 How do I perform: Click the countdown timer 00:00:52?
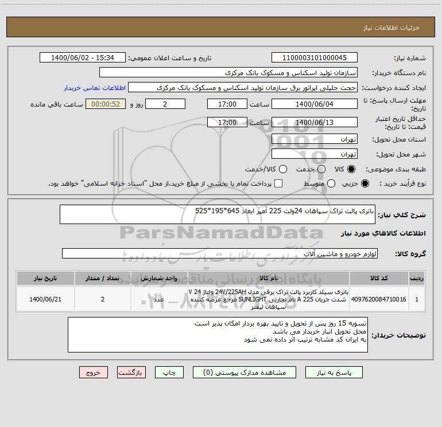click(106, 104)
